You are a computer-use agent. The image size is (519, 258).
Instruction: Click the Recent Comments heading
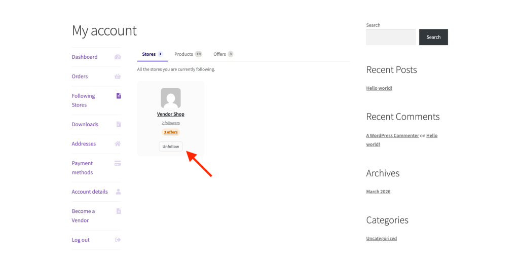403,117
